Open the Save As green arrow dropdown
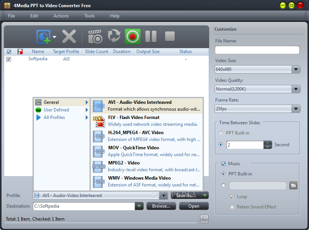 205,196
